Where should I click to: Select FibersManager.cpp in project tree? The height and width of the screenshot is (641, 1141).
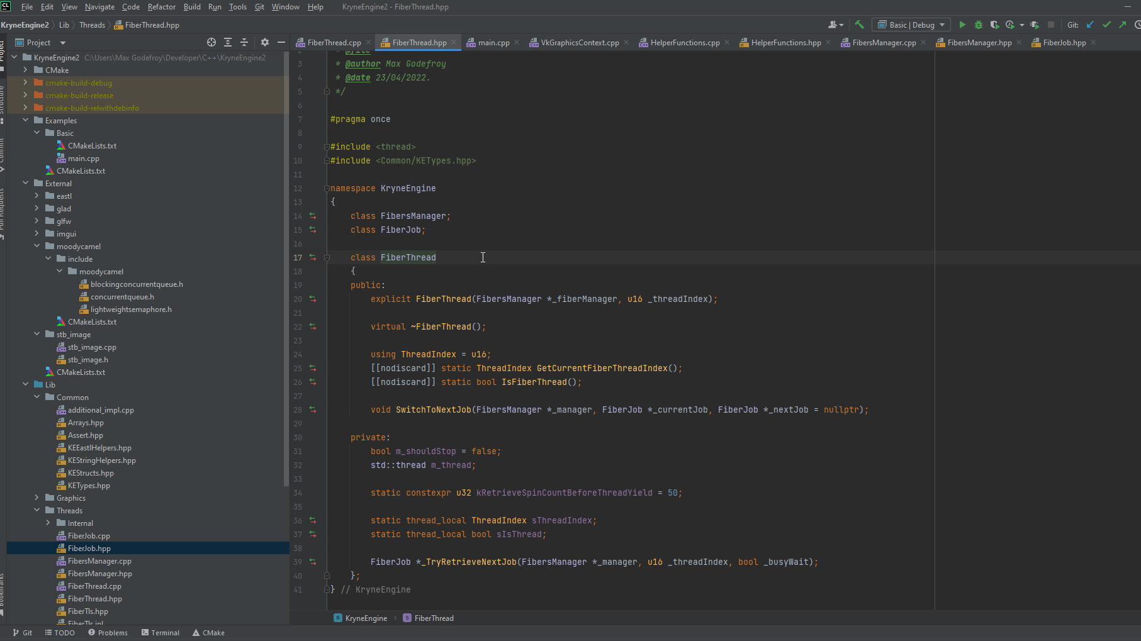(99, 560)
